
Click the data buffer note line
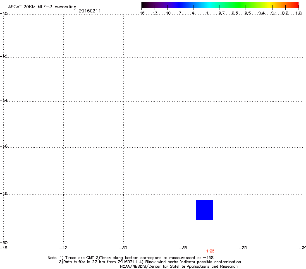pos(150,262)
